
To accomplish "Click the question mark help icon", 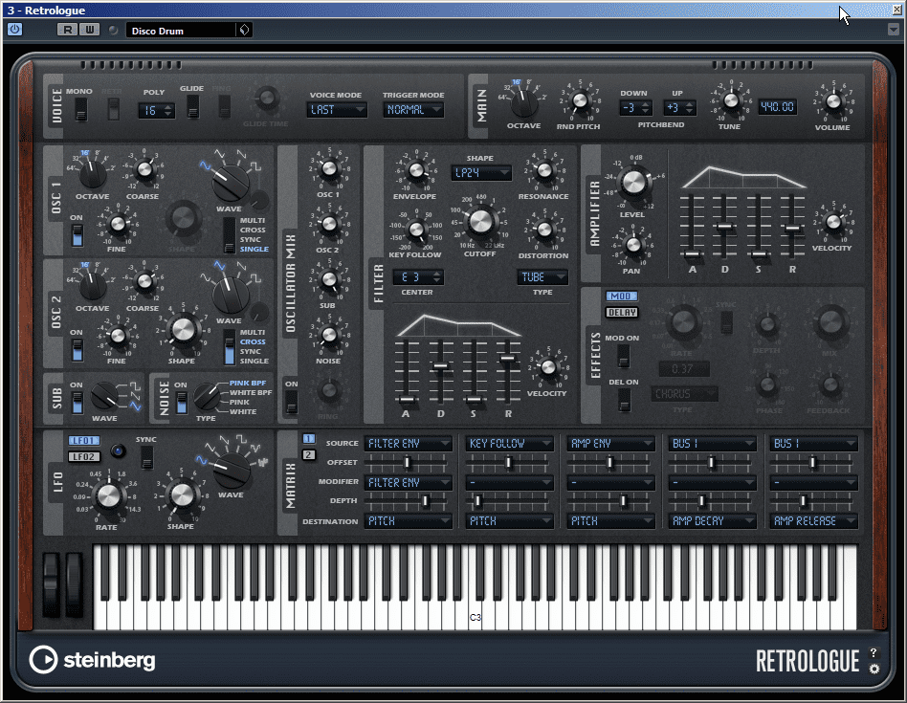I will 874,652.
